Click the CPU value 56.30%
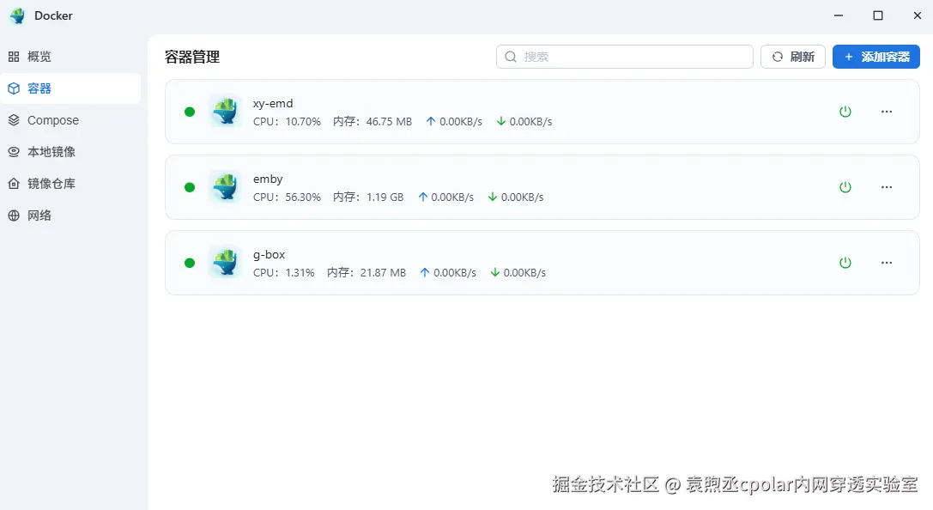Viewport: 933px width, 510px height. click(303, 197)
